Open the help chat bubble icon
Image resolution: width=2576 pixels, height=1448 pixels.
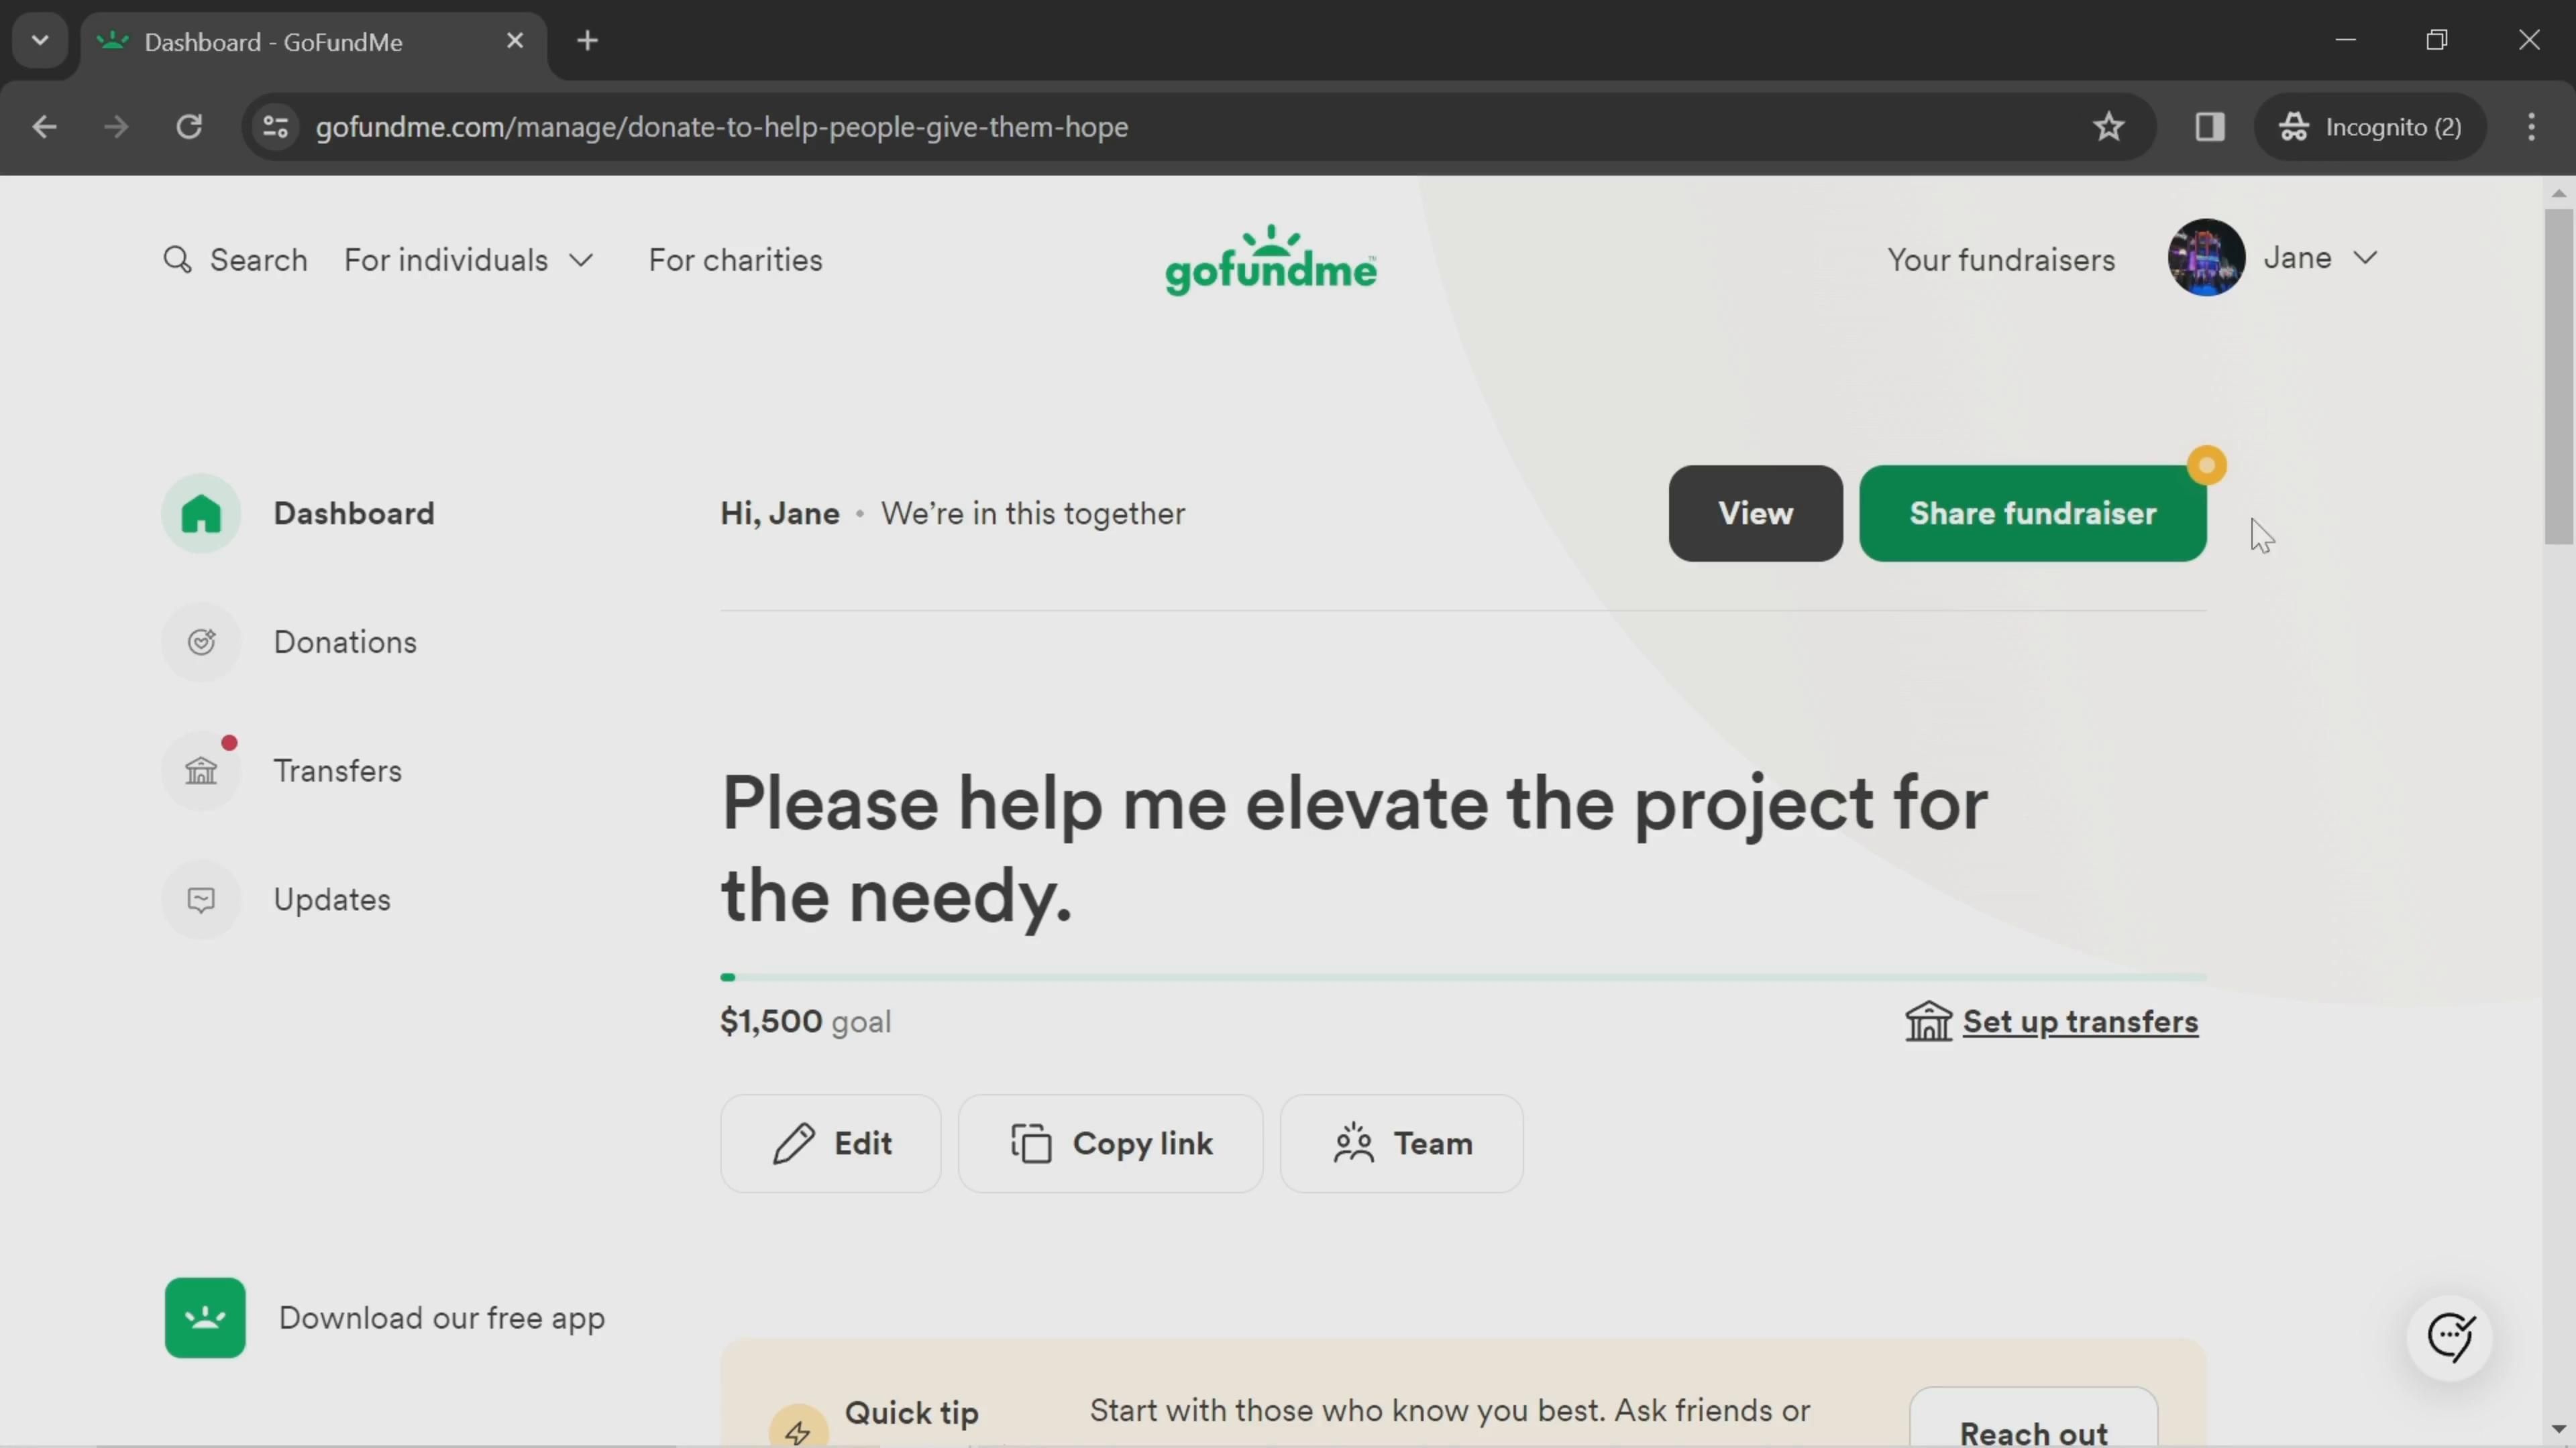(x=2450, y=1337)
